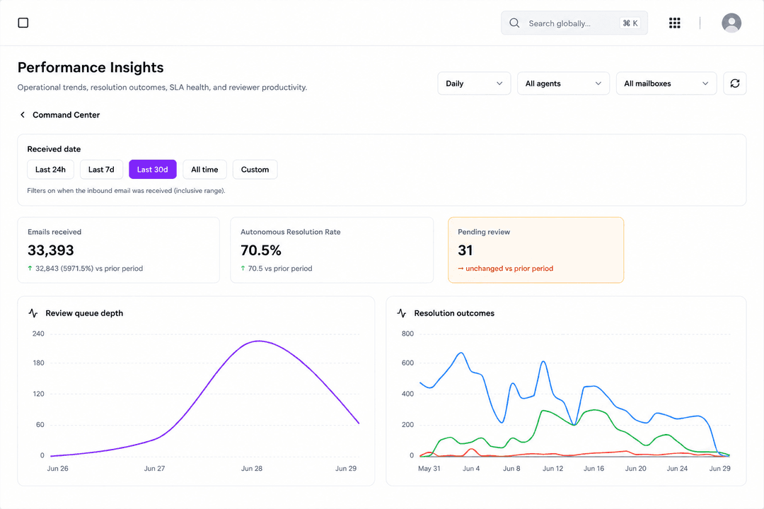
Task: Click the search magnifier icon
Action: [x=514, y=23]
